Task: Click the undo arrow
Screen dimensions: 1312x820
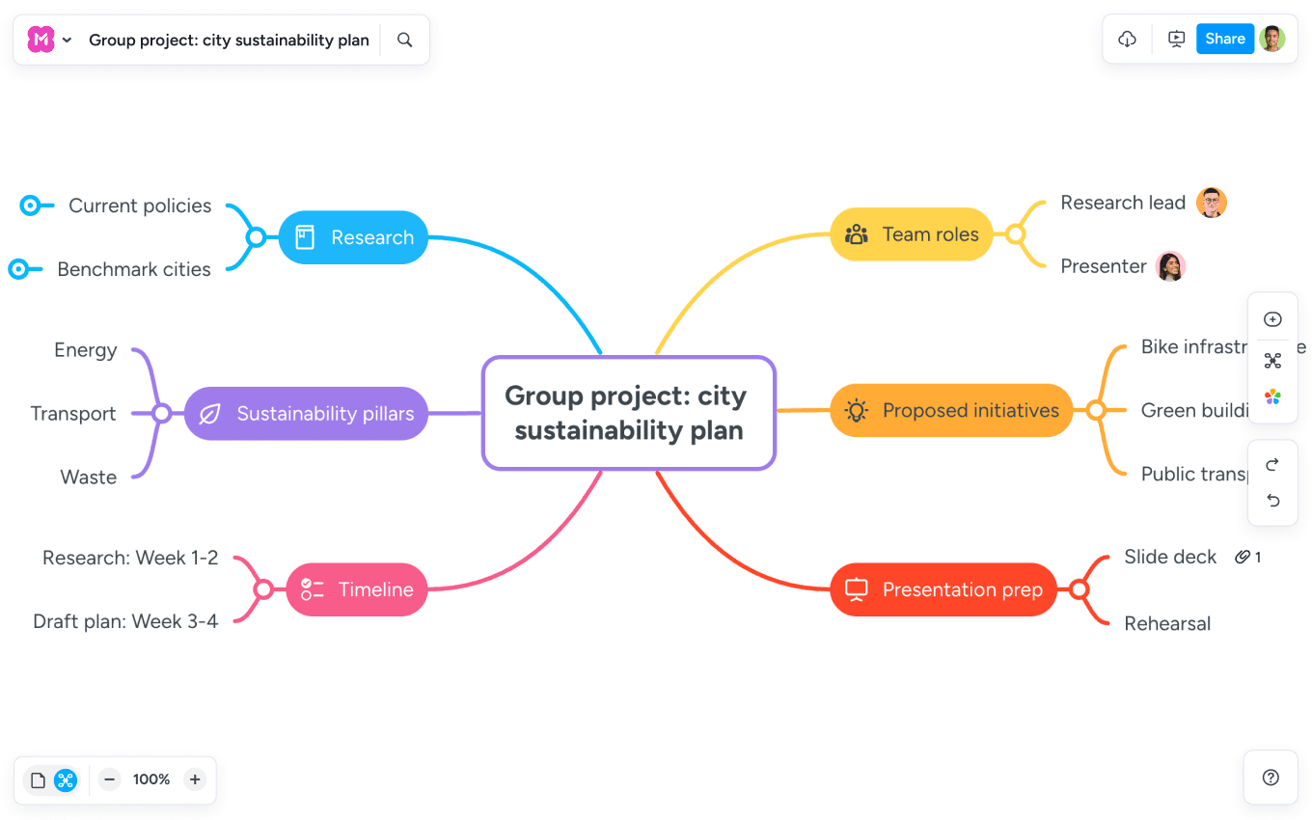Action: [1272, 501]
